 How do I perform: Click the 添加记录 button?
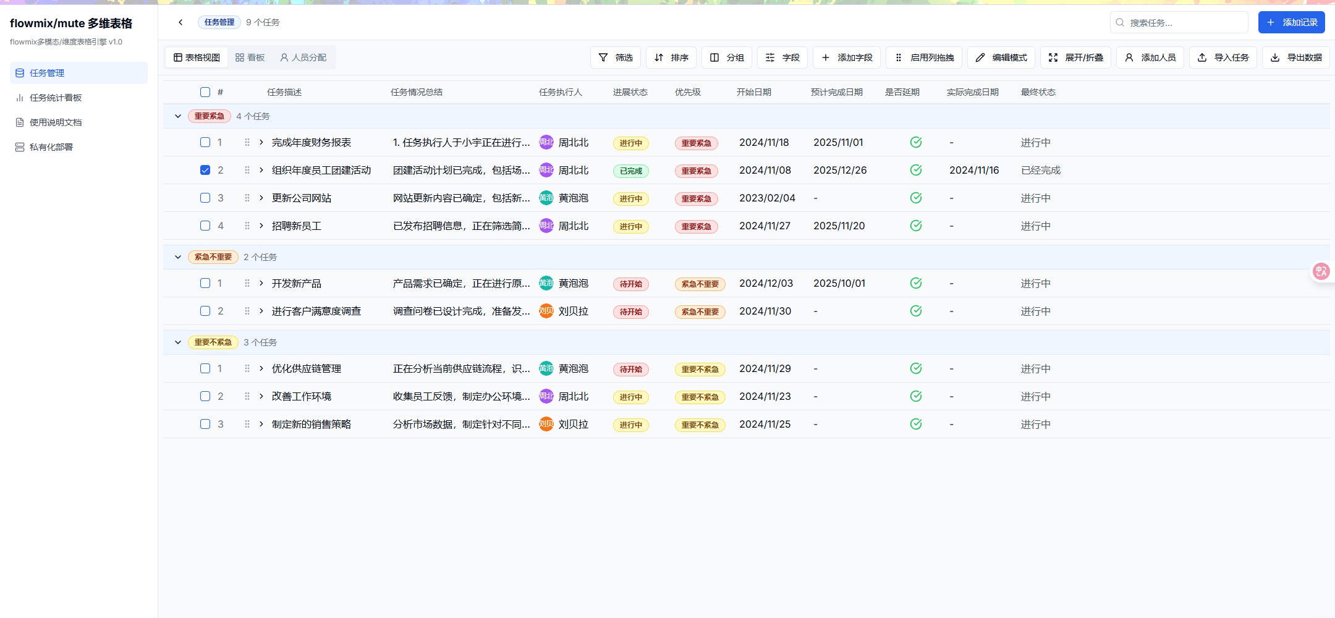click(1291, 22)
